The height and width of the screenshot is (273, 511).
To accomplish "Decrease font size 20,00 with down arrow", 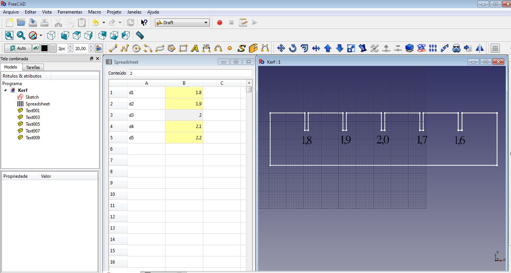I will [x=91, y=50].
